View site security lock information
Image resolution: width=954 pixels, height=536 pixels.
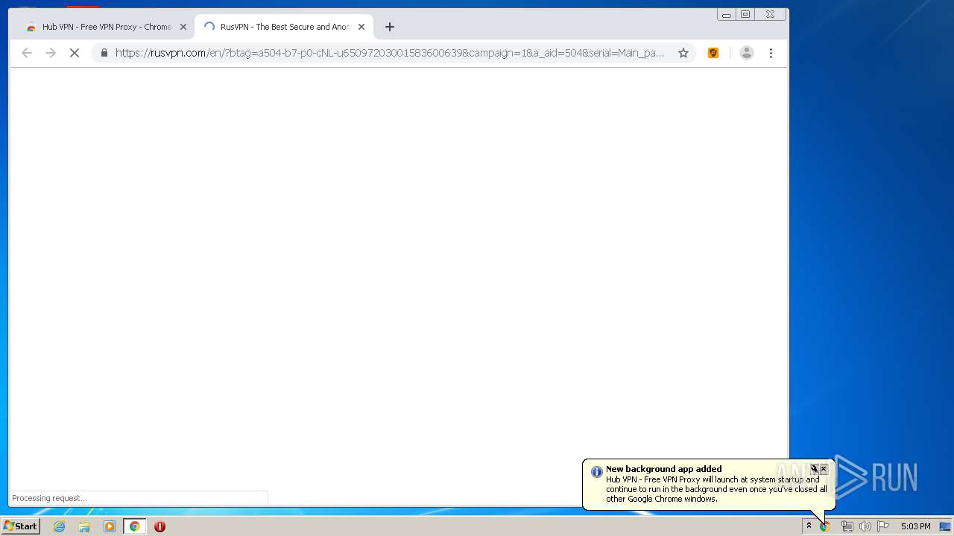click(104, 53)
